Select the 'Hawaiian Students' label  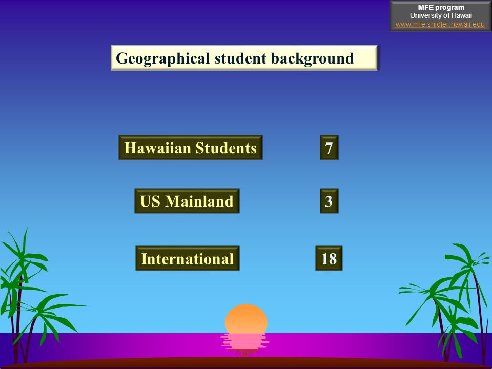(191, 148)
